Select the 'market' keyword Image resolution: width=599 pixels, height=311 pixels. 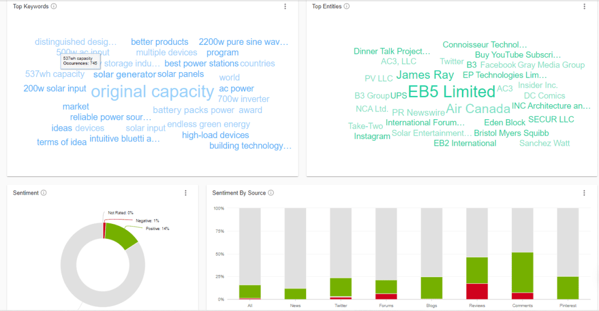point(75,106)
